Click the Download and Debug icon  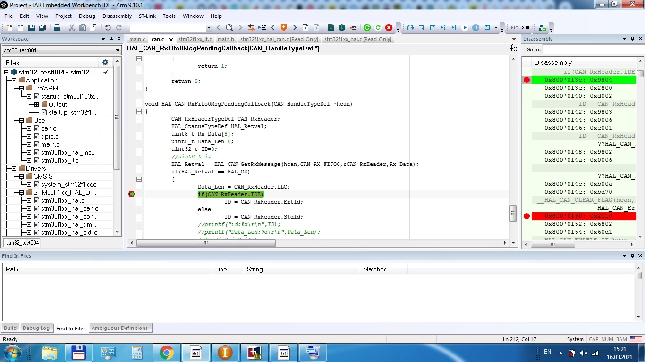[331, 28]
